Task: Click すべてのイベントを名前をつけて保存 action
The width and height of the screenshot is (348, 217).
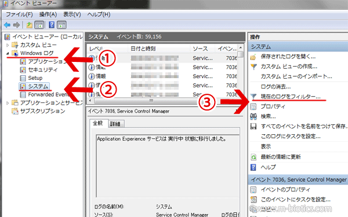Action: pyautogui.click(x=304, y=126)
